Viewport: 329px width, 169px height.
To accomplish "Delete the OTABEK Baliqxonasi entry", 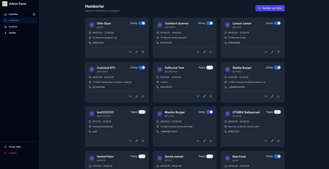I will (278, 141).
